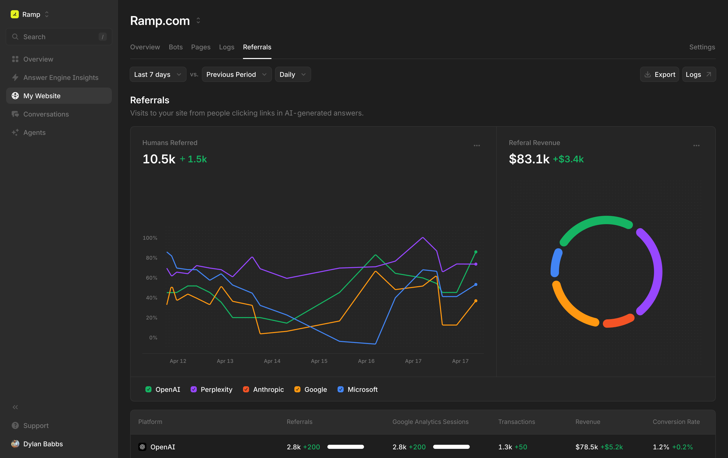Open the Pages tab
Image resolution: width=728 pixels, height=458 pixels.
(x=201, y=47)
